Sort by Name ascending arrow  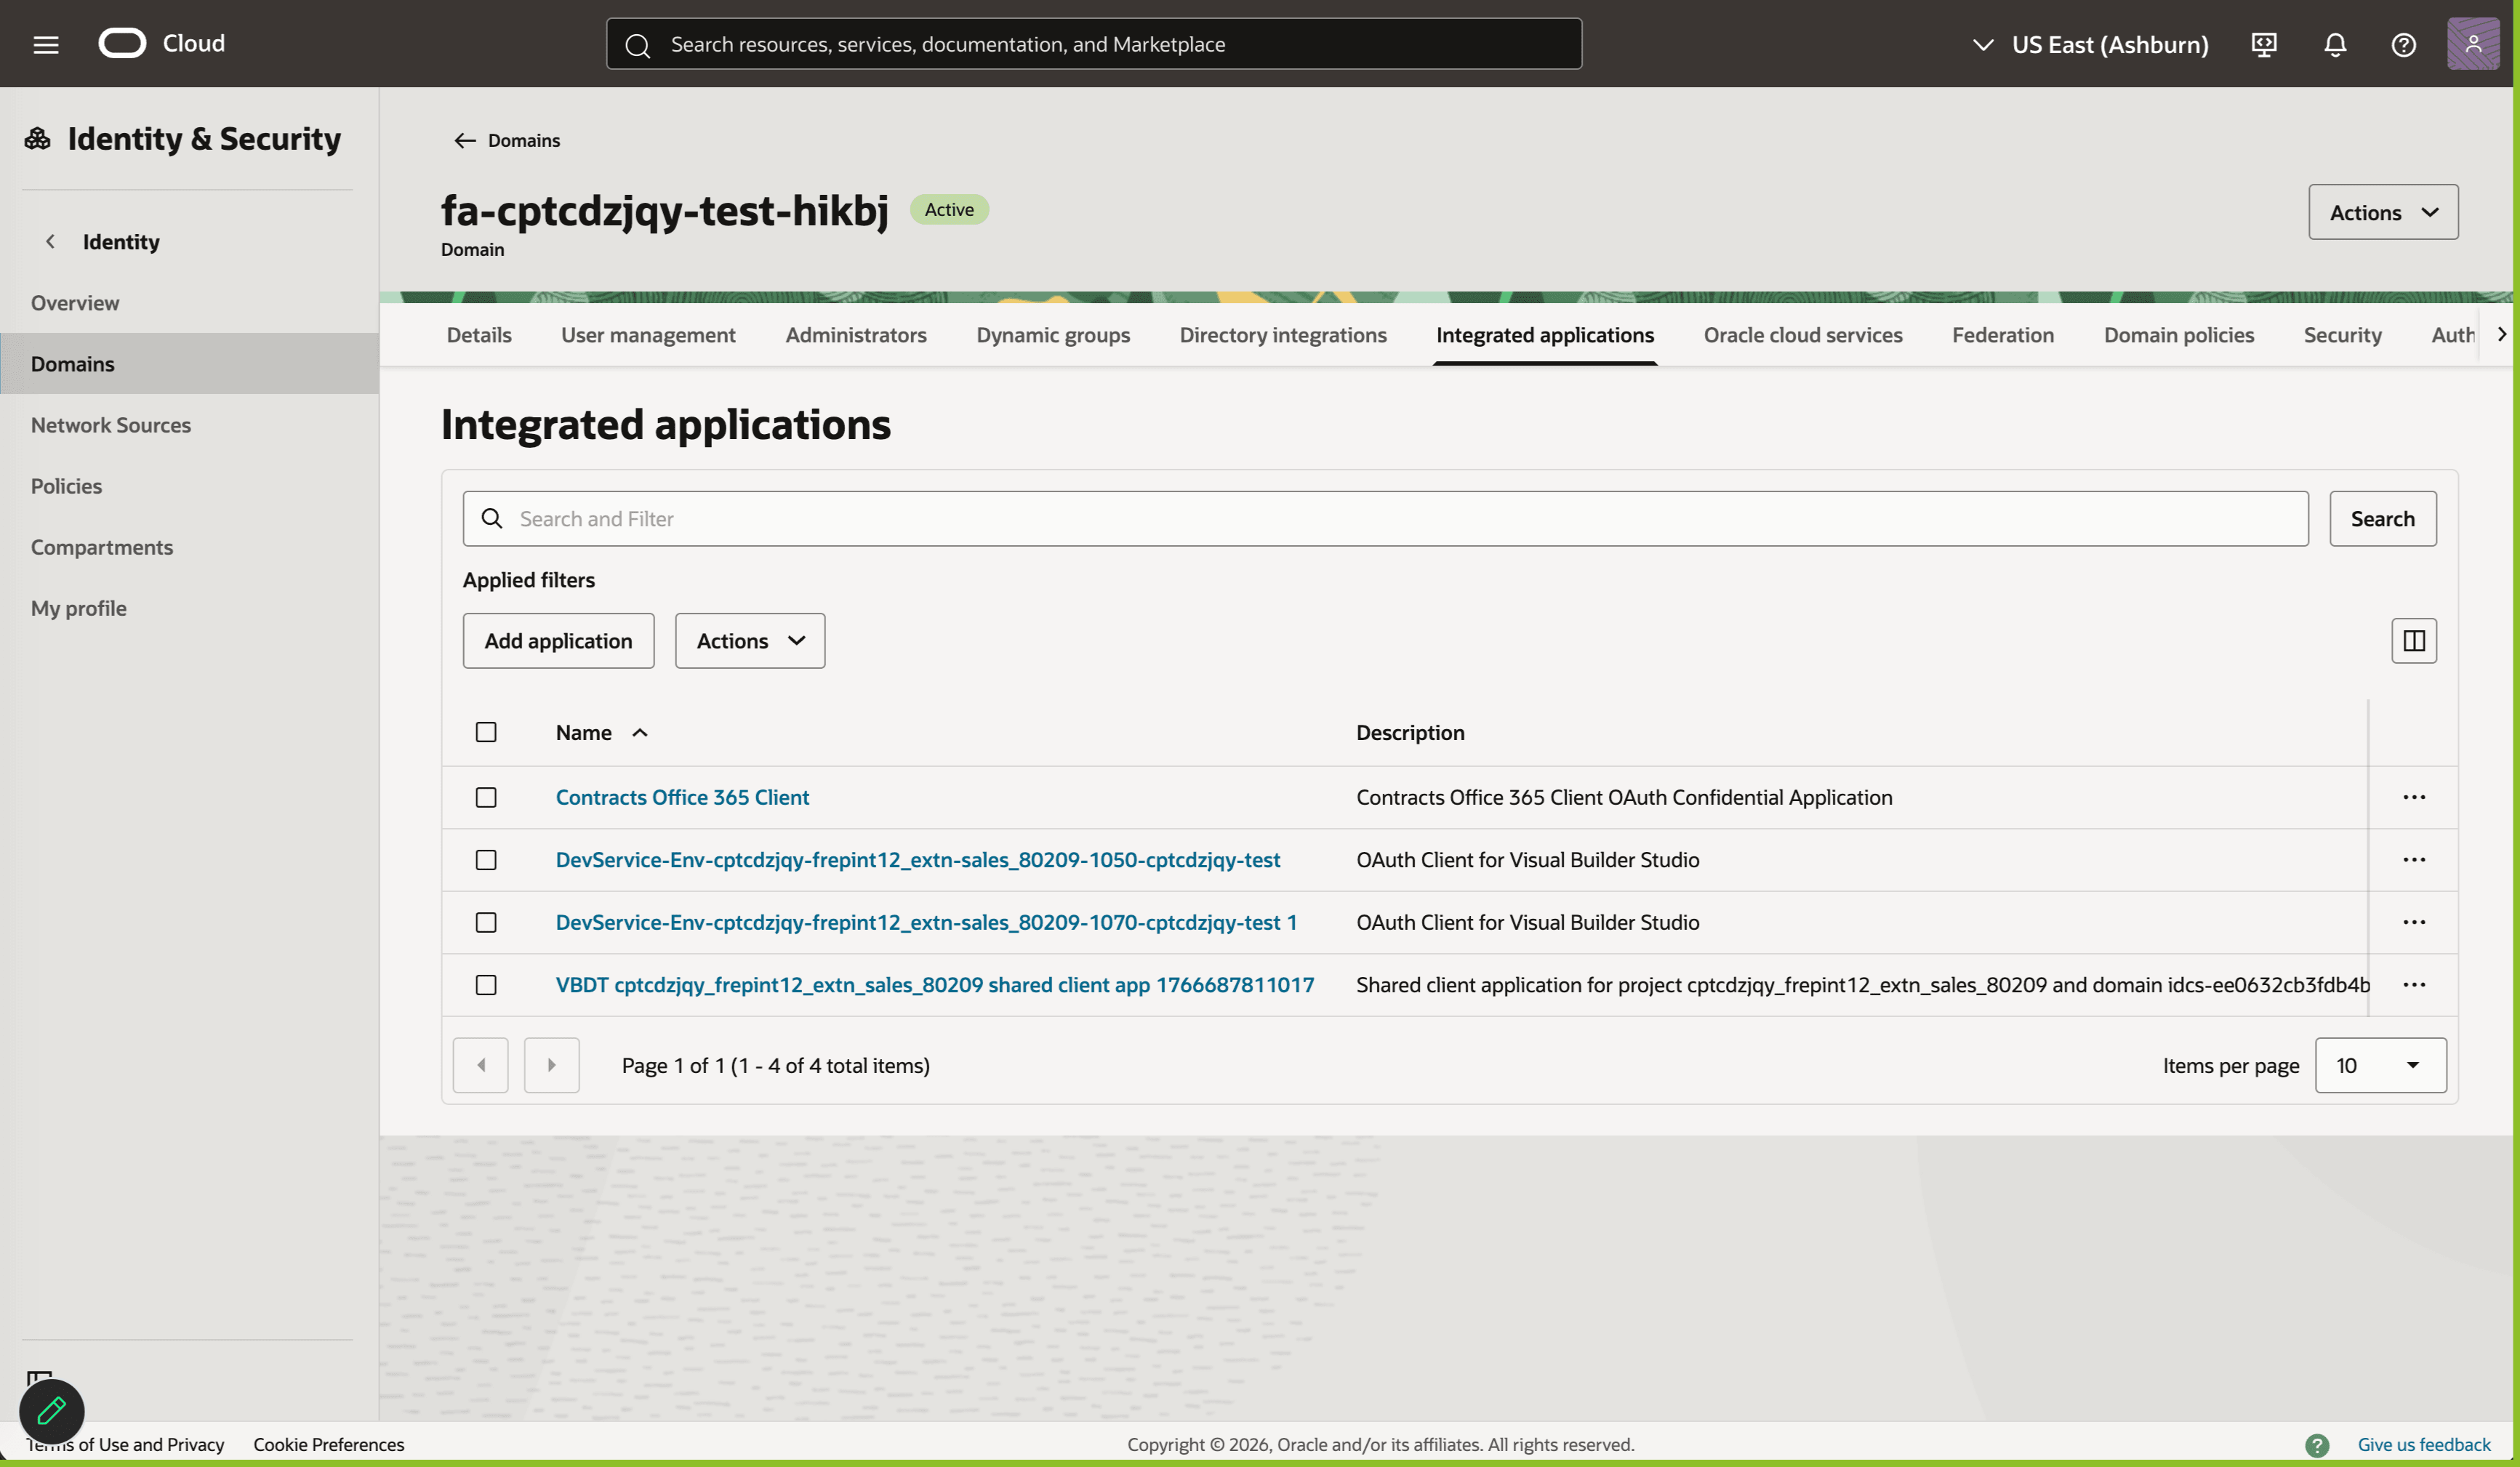click(640, 732)
